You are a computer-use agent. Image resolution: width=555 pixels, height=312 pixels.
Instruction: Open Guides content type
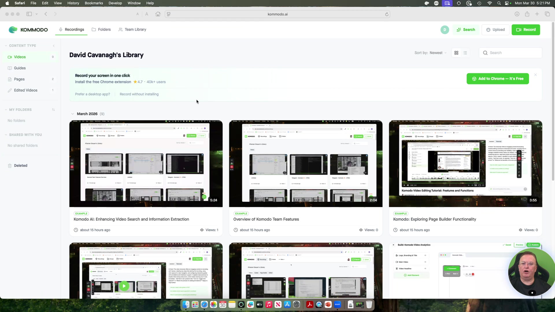[x=20, y=68]
